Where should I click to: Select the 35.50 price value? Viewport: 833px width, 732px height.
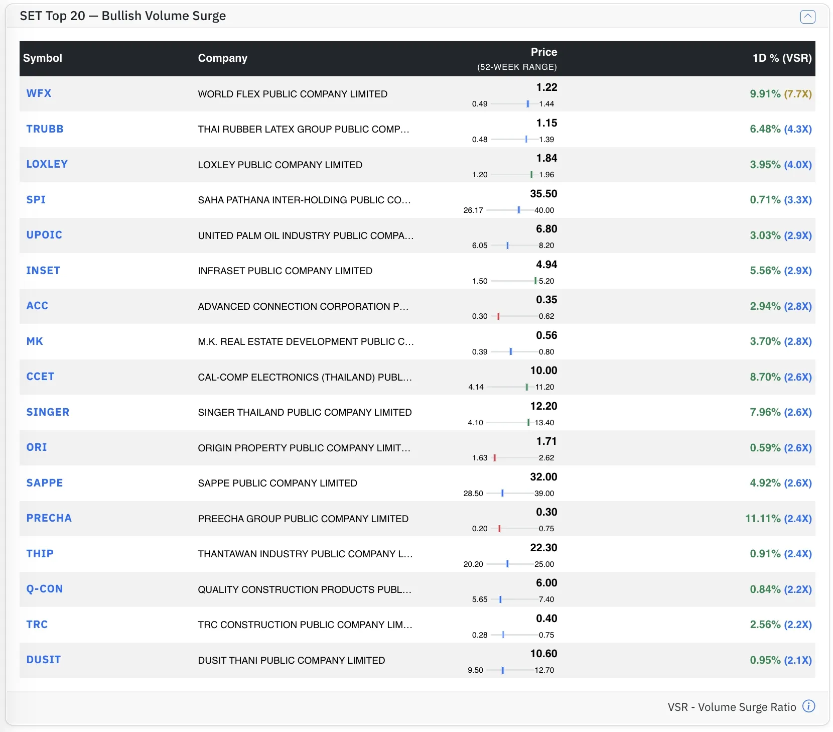point(543,194)
